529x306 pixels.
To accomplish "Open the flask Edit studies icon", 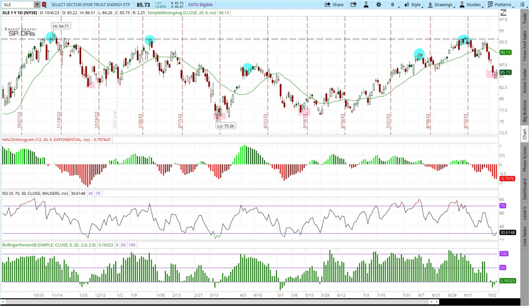I will coord(366,5).
